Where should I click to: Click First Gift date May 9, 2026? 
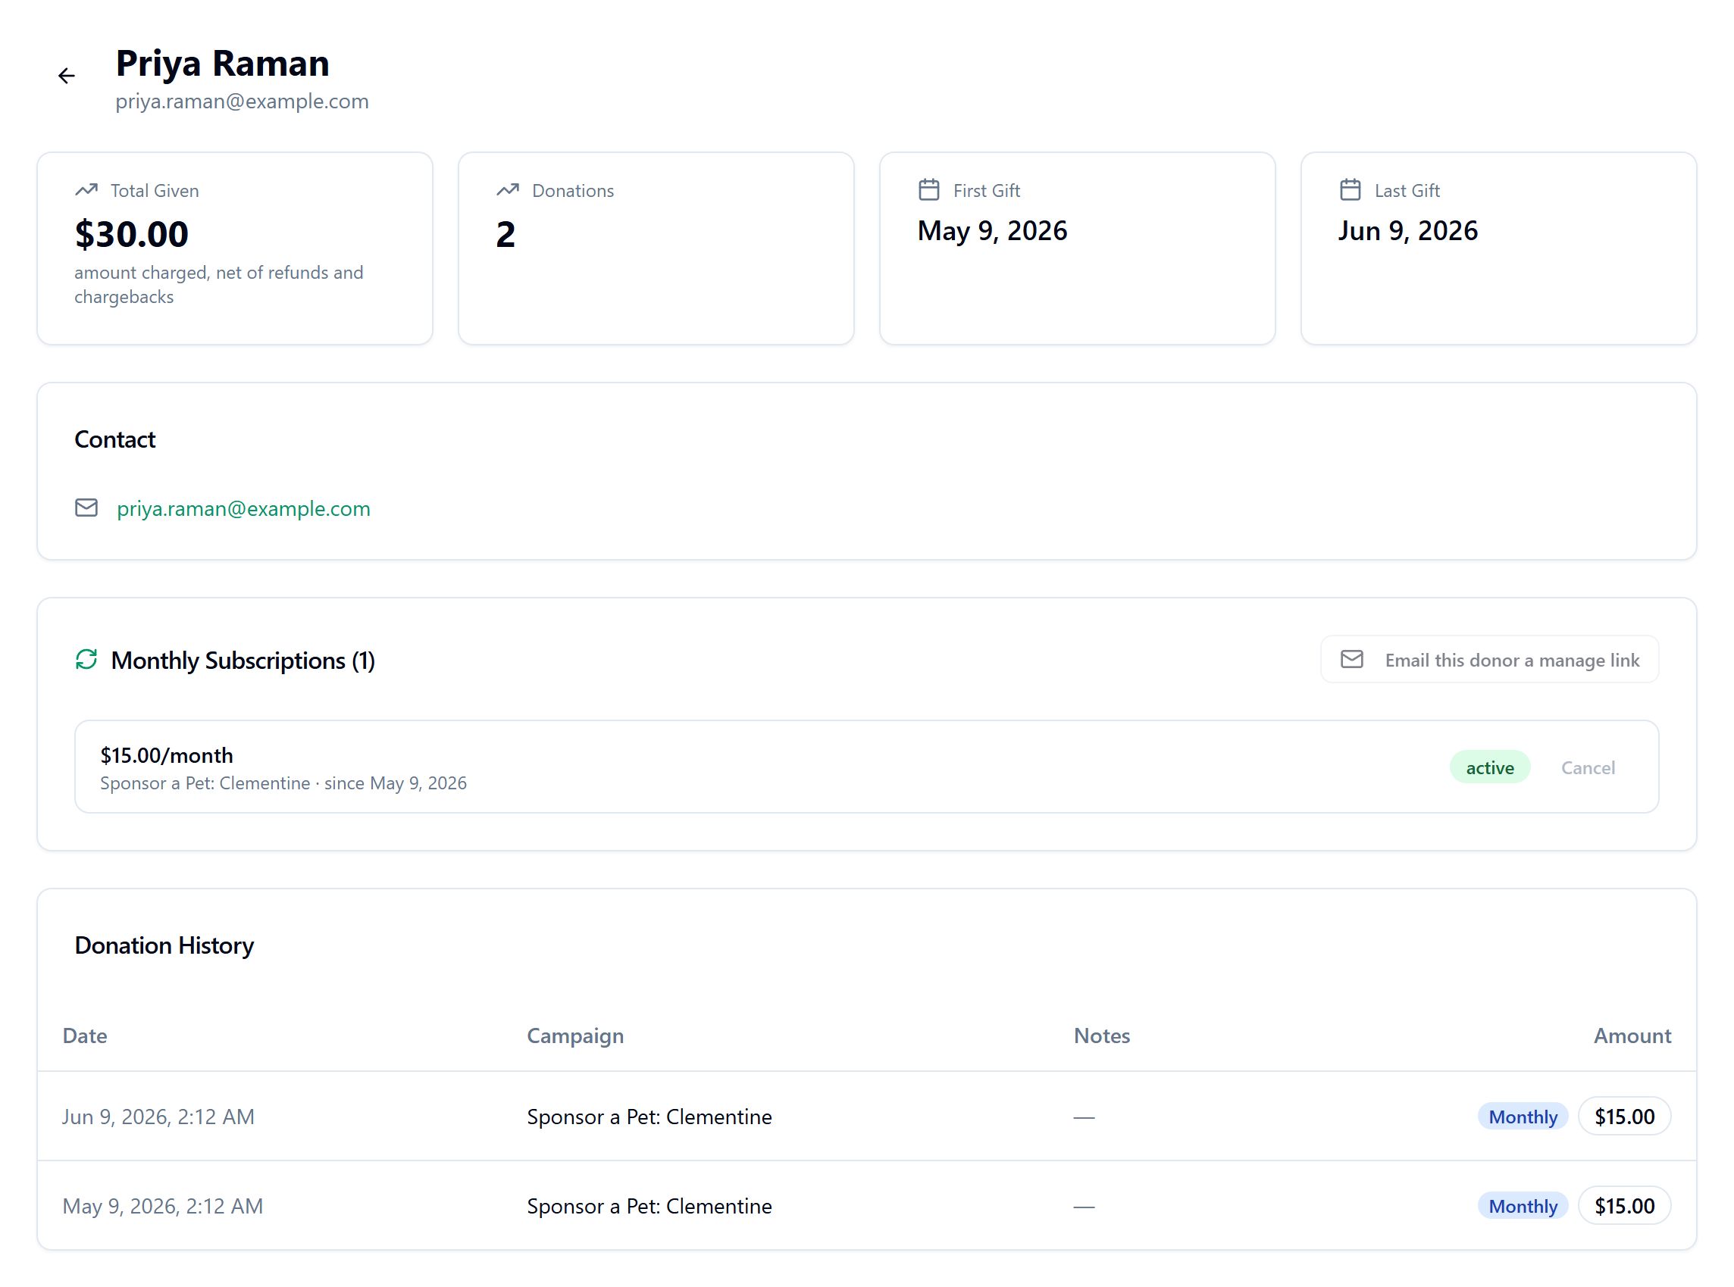coord(991,230)
